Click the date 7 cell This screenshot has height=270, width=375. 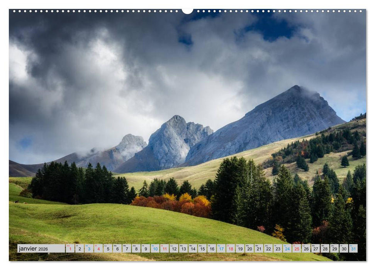point(127,249)
